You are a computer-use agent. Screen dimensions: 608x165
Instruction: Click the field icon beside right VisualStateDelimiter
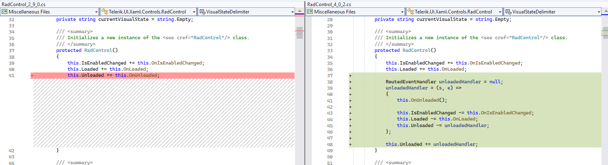[508, 12]
